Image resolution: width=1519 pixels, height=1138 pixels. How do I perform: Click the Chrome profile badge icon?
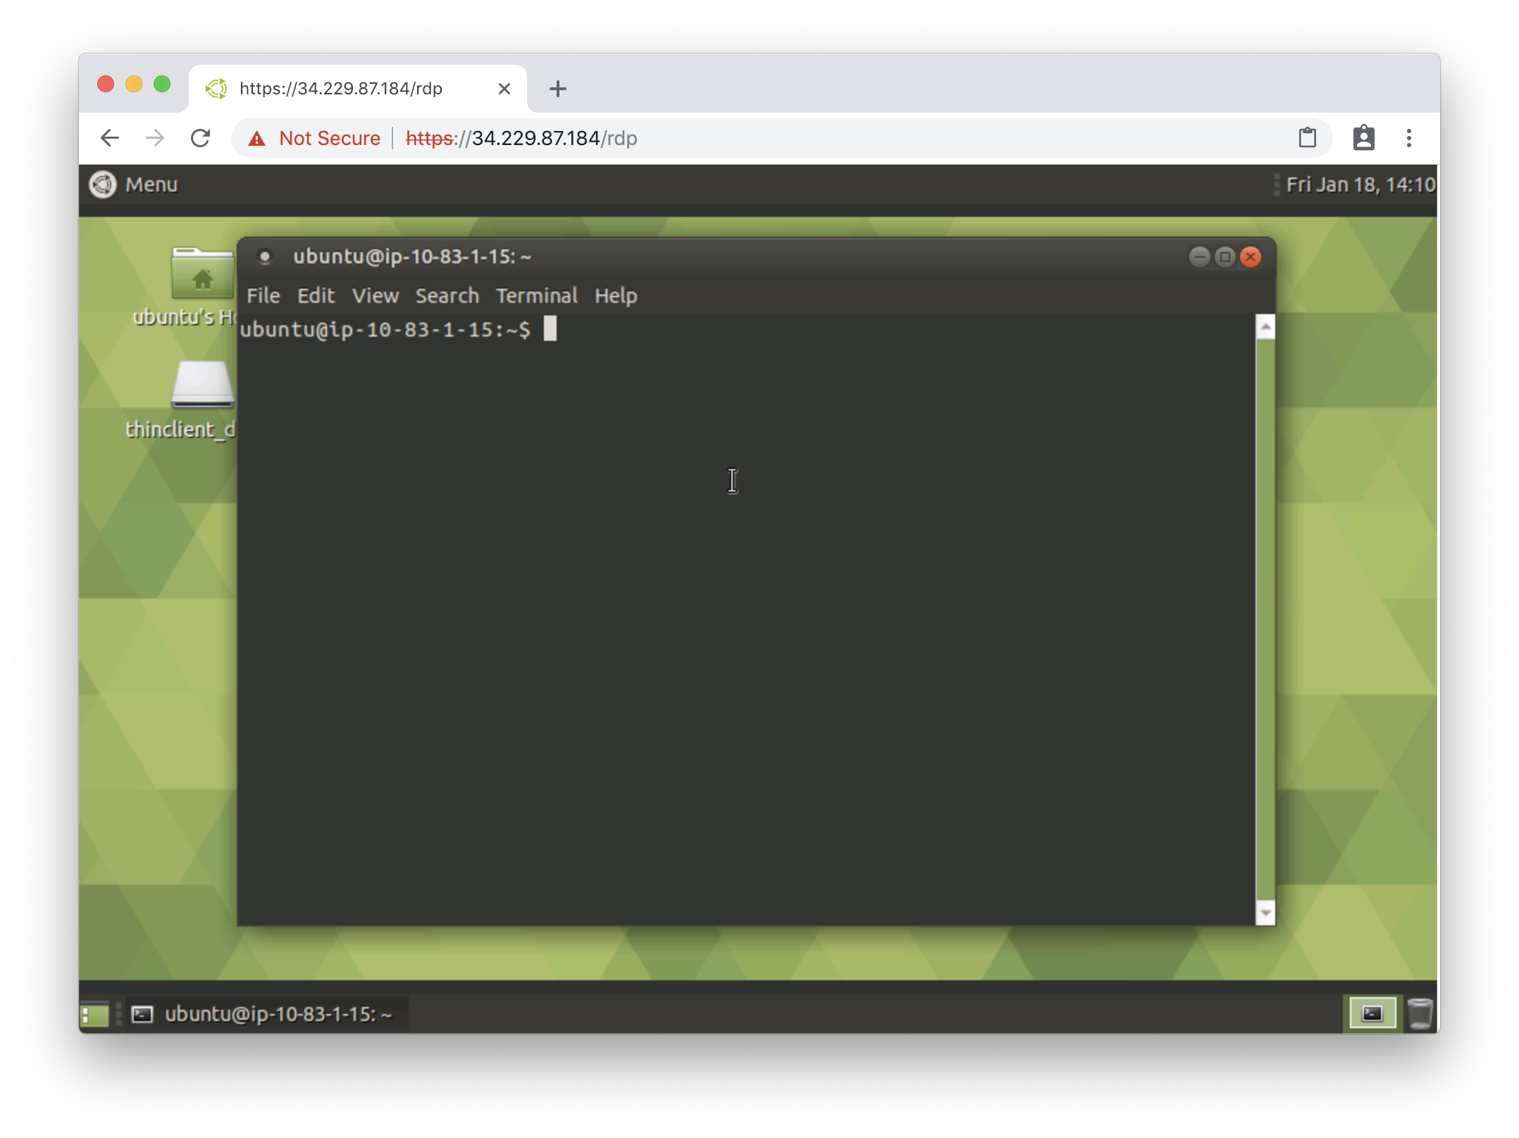1363,138
